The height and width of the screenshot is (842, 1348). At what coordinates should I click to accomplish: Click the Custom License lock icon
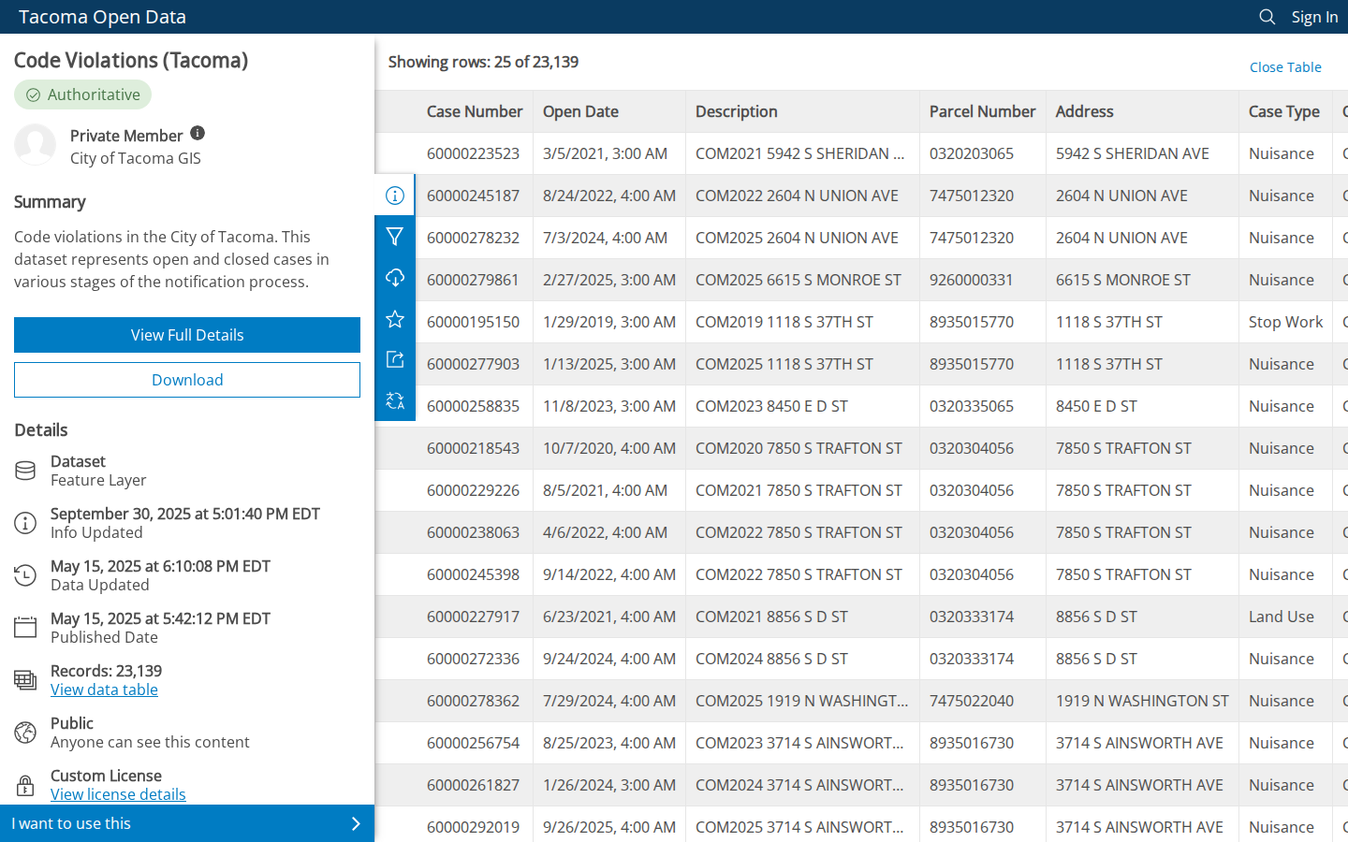coord(25,785)
